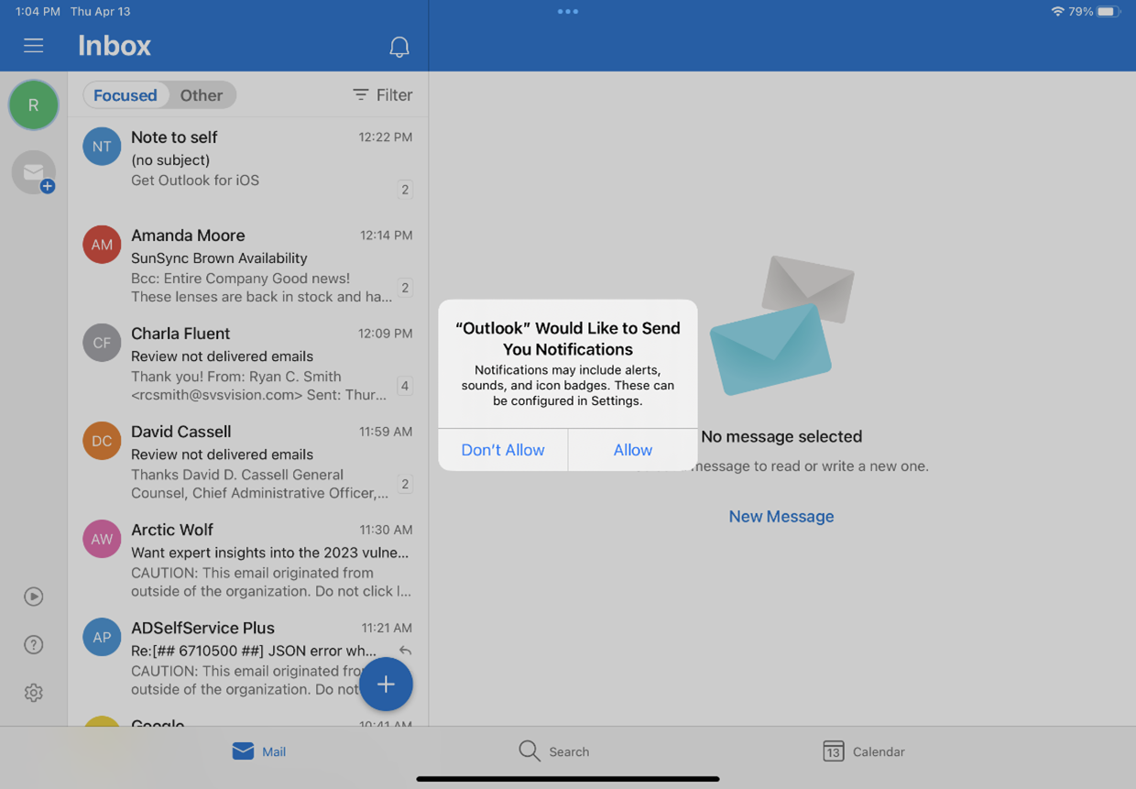Screen dimensions: 1136x789
Task: Tap the notifications bell icon
Action: 399,48
